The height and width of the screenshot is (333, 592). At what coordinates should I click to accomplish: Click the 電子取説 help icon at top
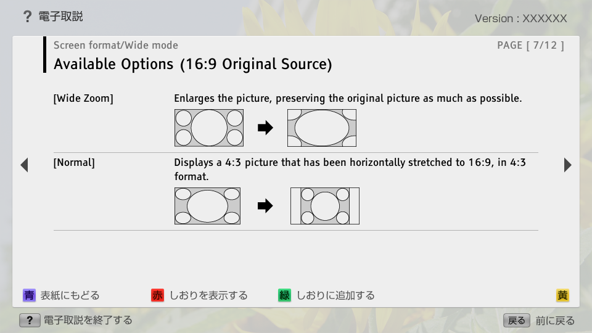pos(27,17)
